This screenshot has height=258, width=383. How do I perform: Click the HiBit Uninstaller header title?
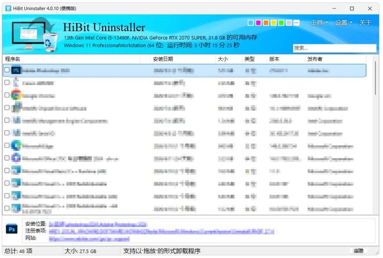tap(104, 27)
